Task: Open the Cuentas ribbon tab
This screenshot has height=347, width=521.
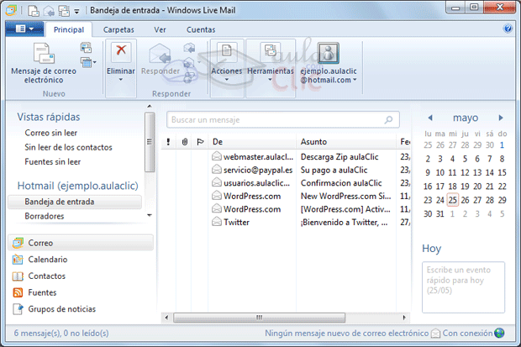Action: click(x=201, y=29)
